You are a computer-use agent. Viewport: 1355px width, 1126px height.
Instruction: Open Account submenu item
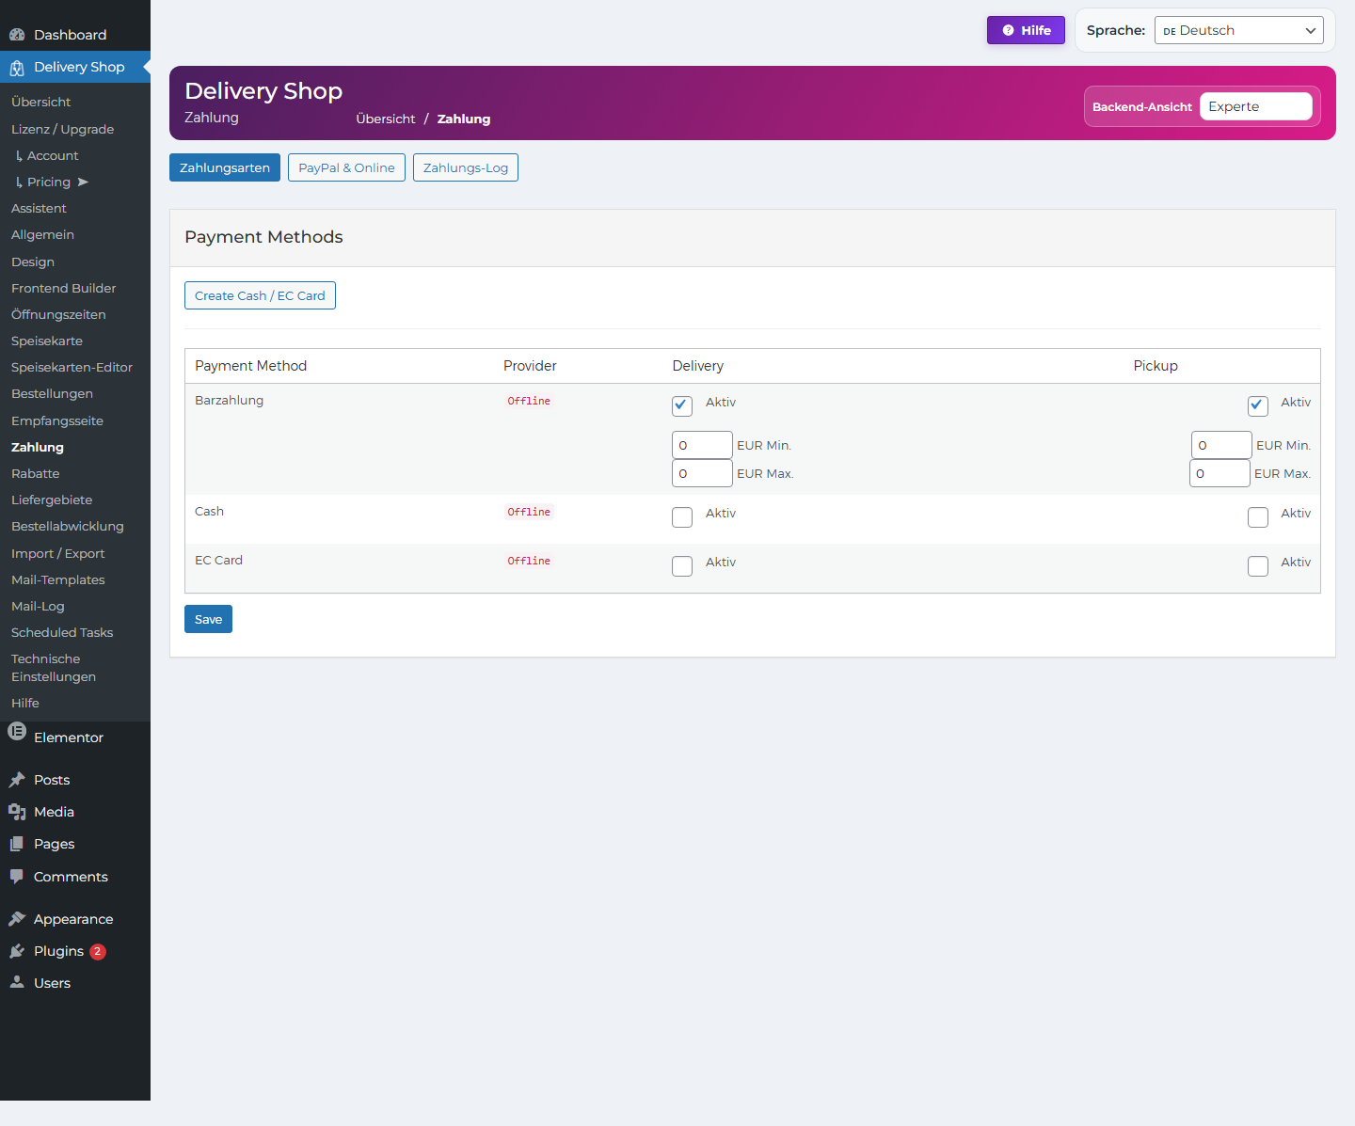53,155
